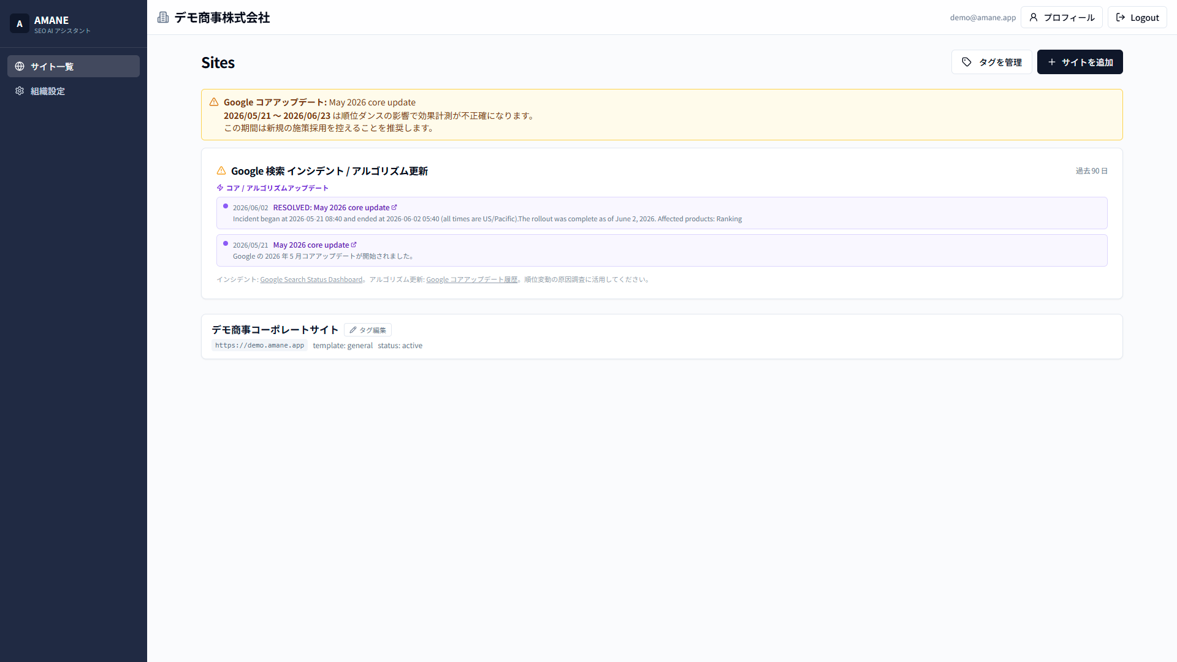
Task: Click the Logout button
Action: [1137, 17]
